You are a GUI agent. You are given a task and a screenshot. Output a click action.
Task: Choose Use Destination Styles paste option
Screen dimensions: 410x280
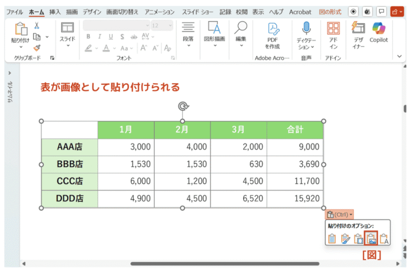332,238
